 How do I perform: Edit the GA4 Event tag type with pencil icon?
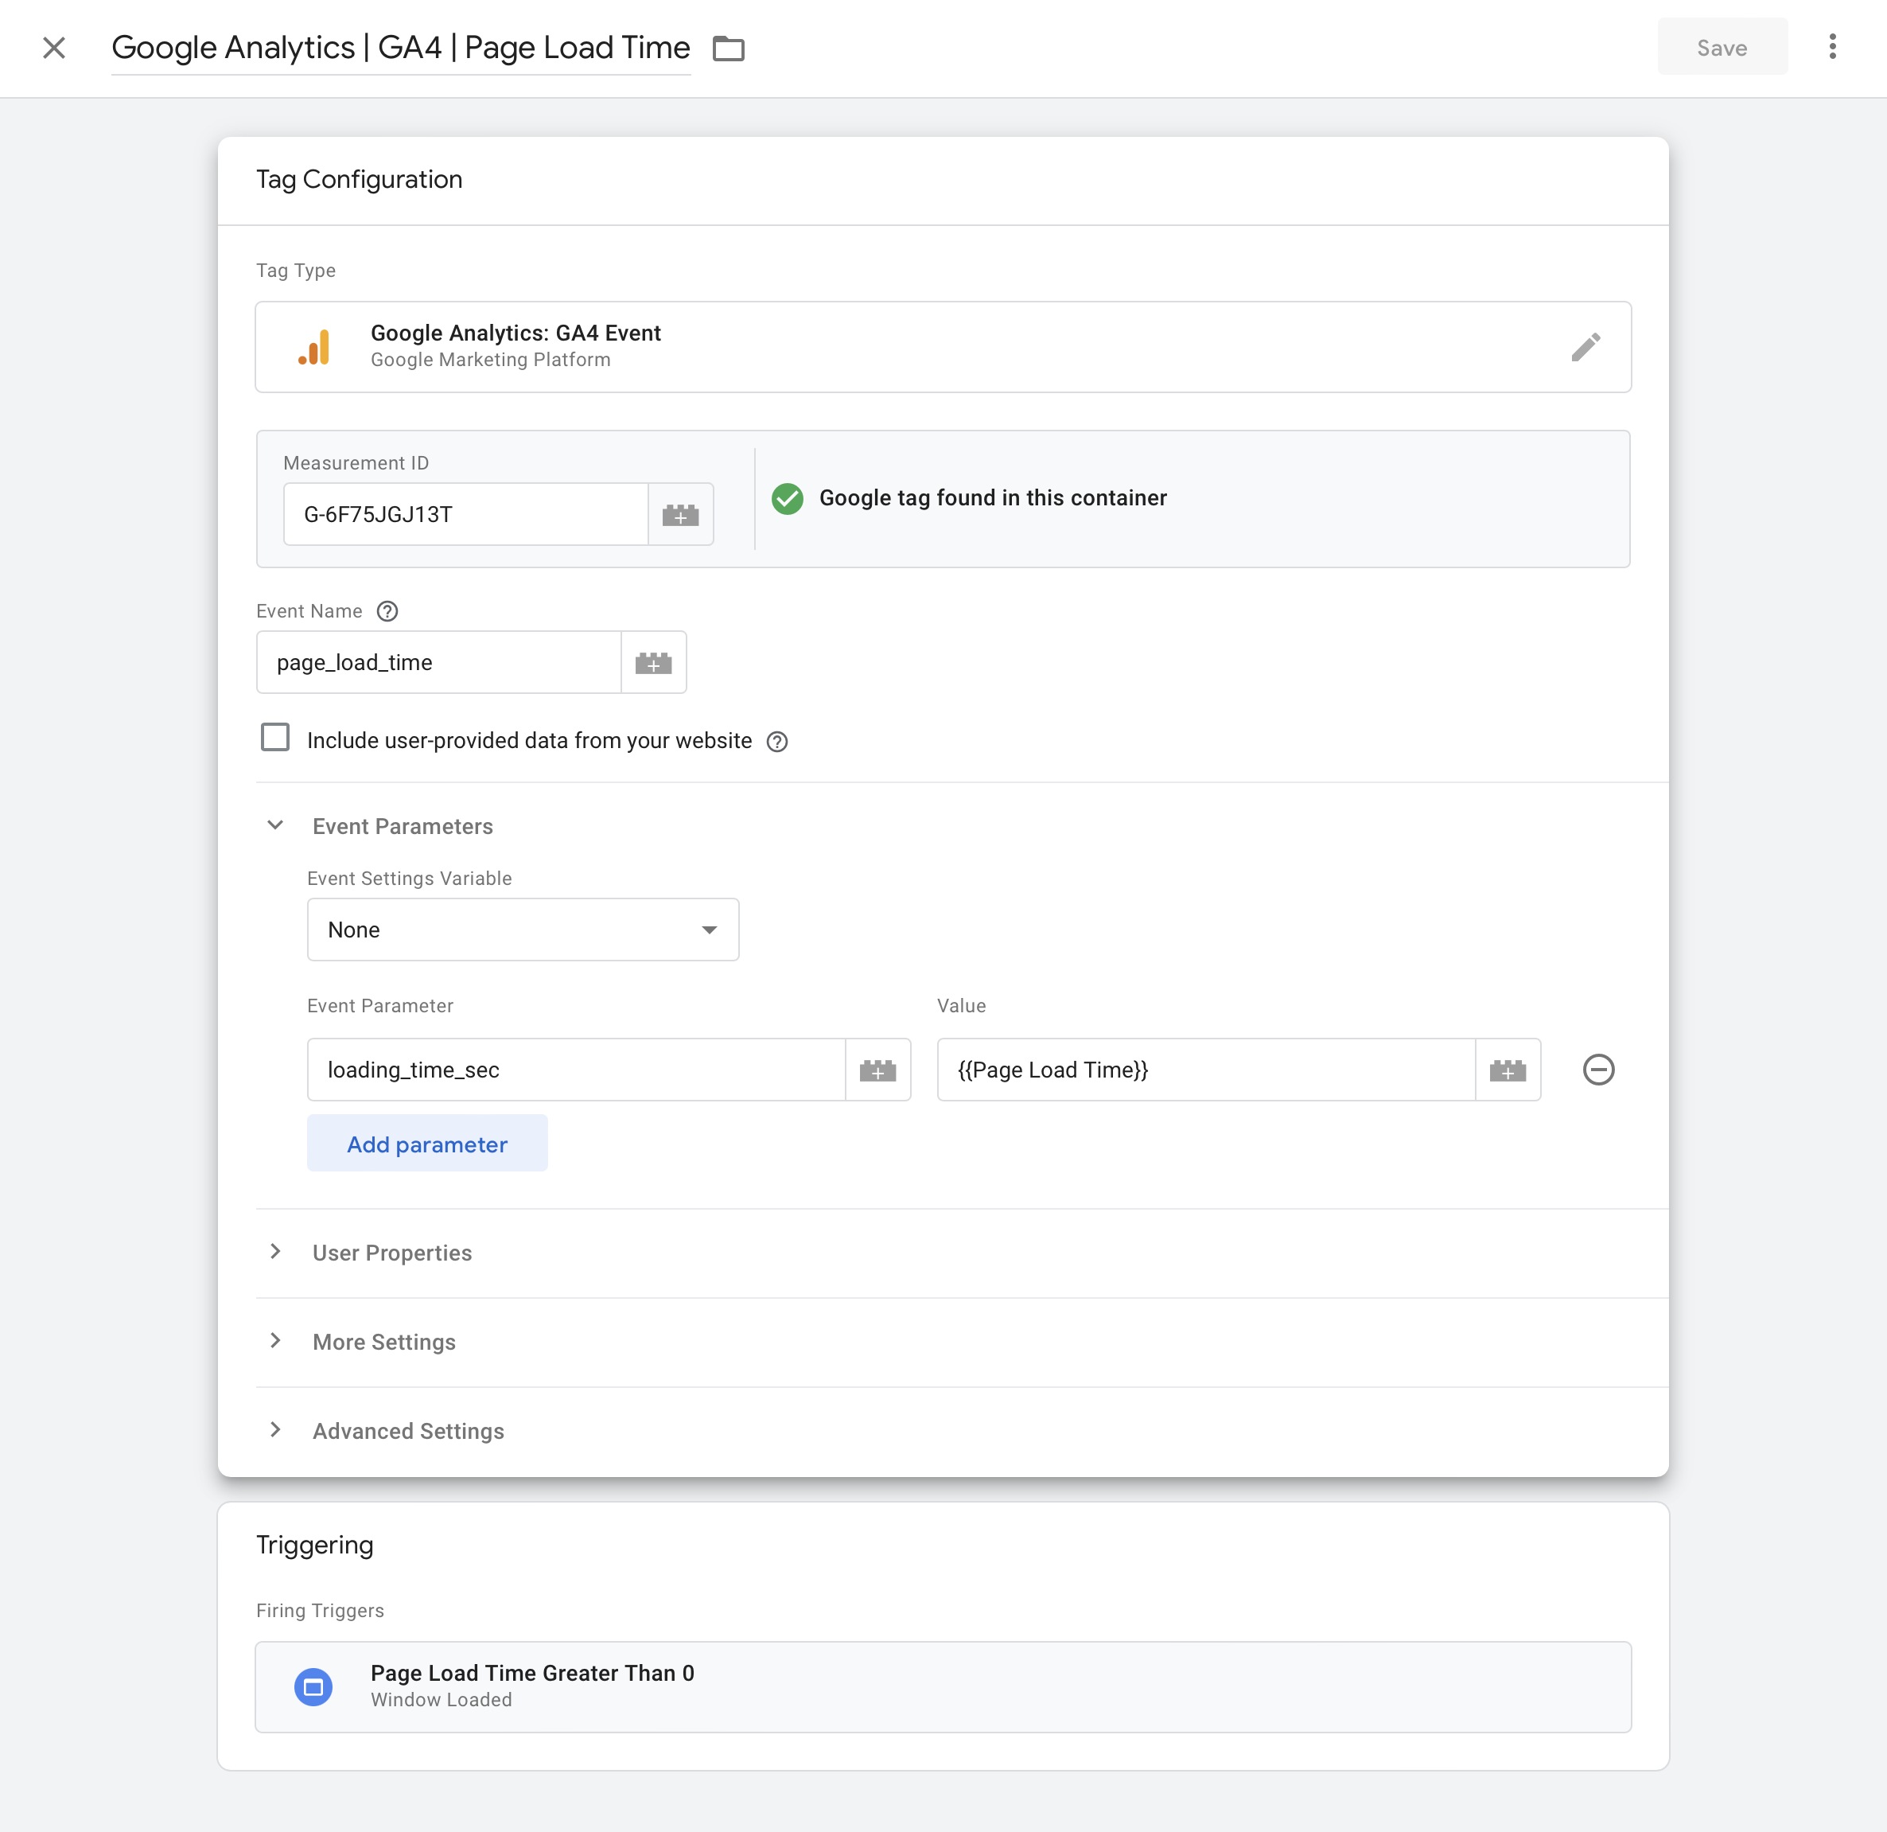coord(1585,347)
